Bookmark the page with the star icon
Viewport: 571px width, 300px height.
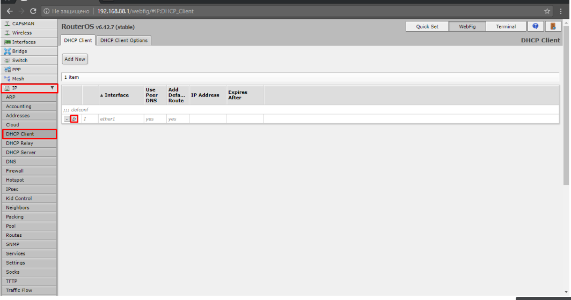[x=547, y=11]
